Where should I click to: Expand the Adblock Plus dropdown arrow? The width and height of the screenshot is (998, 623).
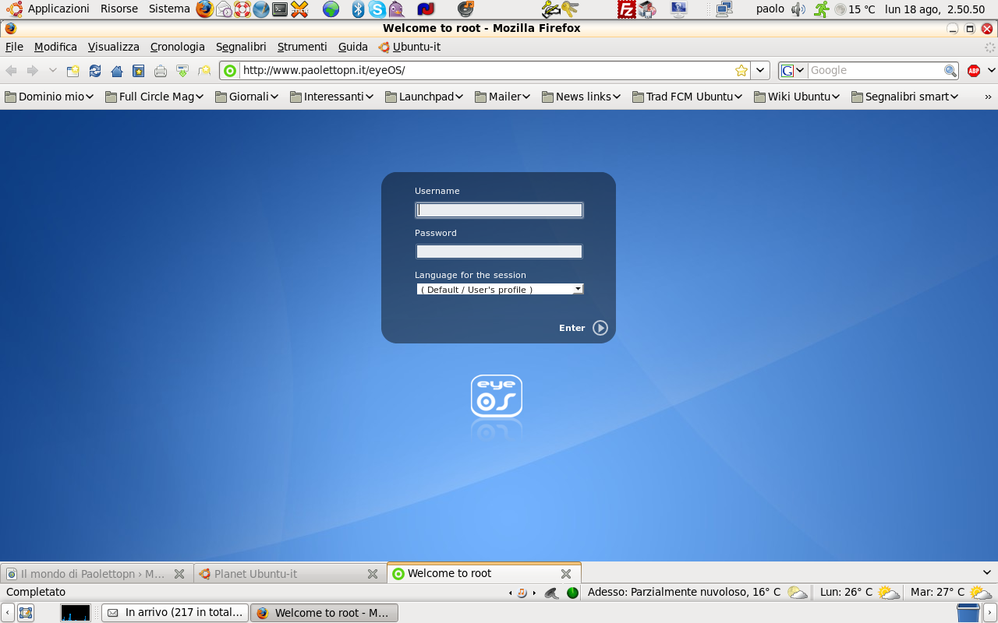pos(991,70)
